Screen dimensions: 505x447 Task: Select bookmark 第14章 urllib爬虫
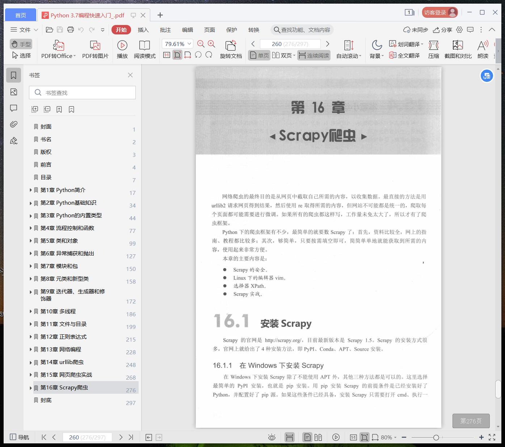(62, 362)
